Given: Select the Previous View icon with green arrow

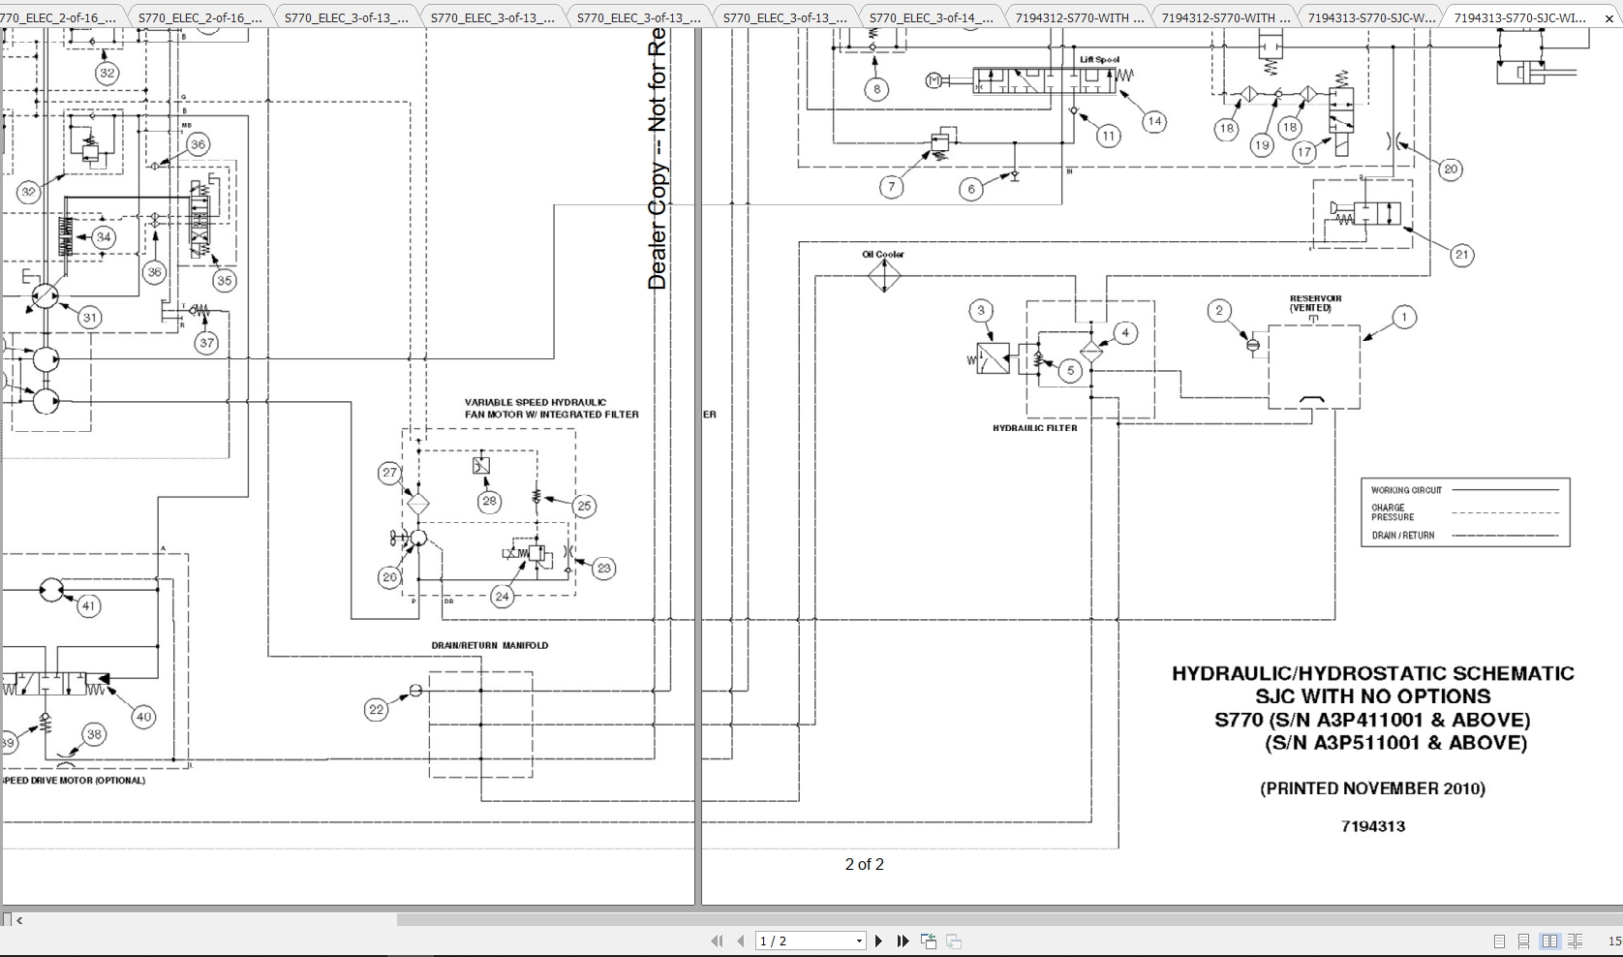Looking at the screenshot, I should pos(928,941).
